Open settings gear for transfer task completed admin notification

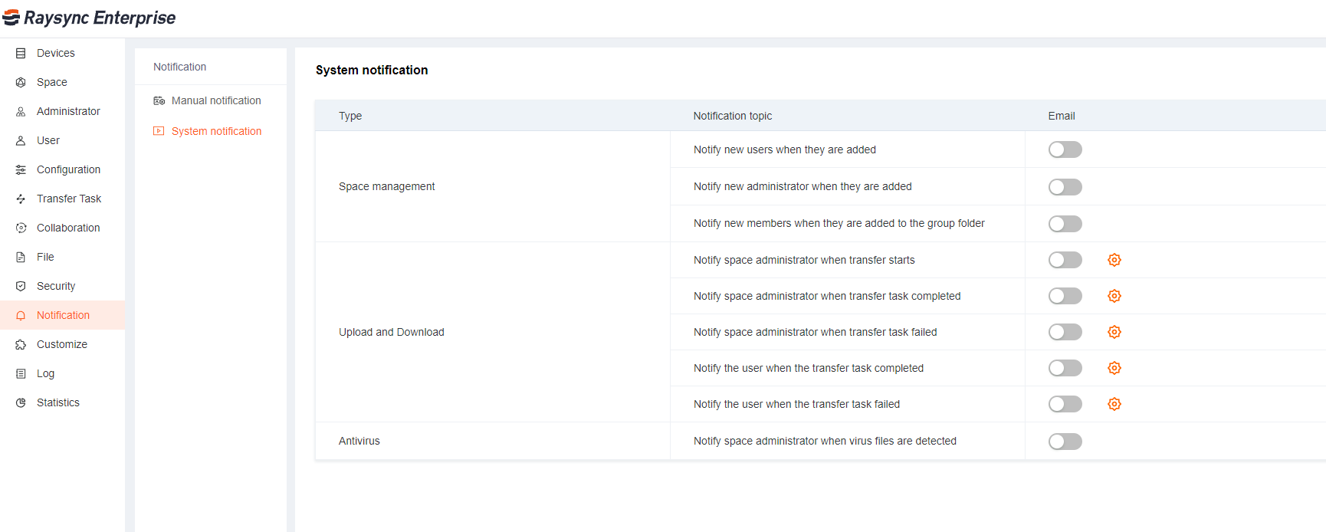point(1114,296)
